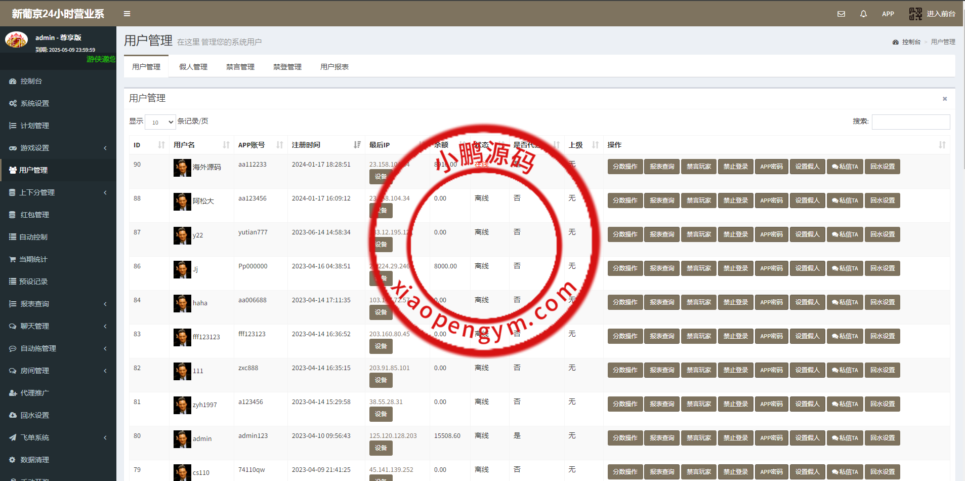Click 禁止登录 button for user 阿松大
The height and width of the screenshot is (481, 965).
point(735,201)
